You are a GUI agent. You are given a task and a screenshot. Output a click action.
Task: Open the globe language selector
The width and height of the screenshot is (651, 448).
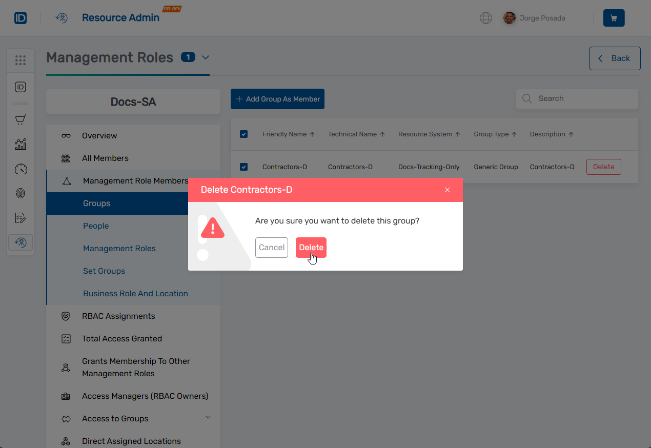485,17
